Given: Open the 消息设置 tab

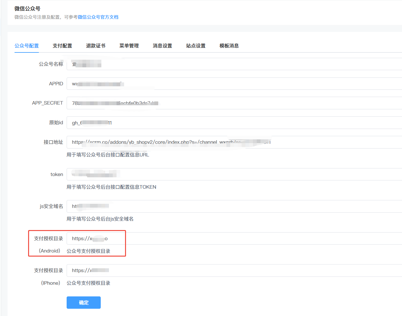Looking at the screenshot, I should point(162,46).
